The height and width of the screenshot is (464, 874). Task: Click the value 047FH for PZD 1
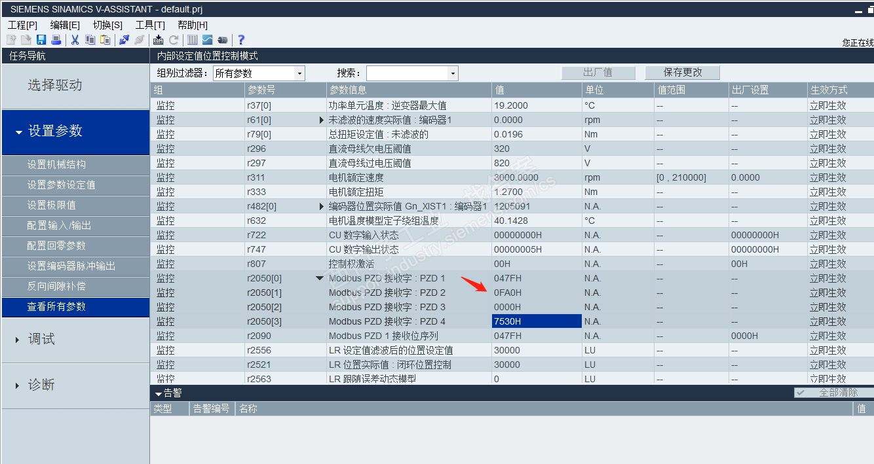pos(537,278)
